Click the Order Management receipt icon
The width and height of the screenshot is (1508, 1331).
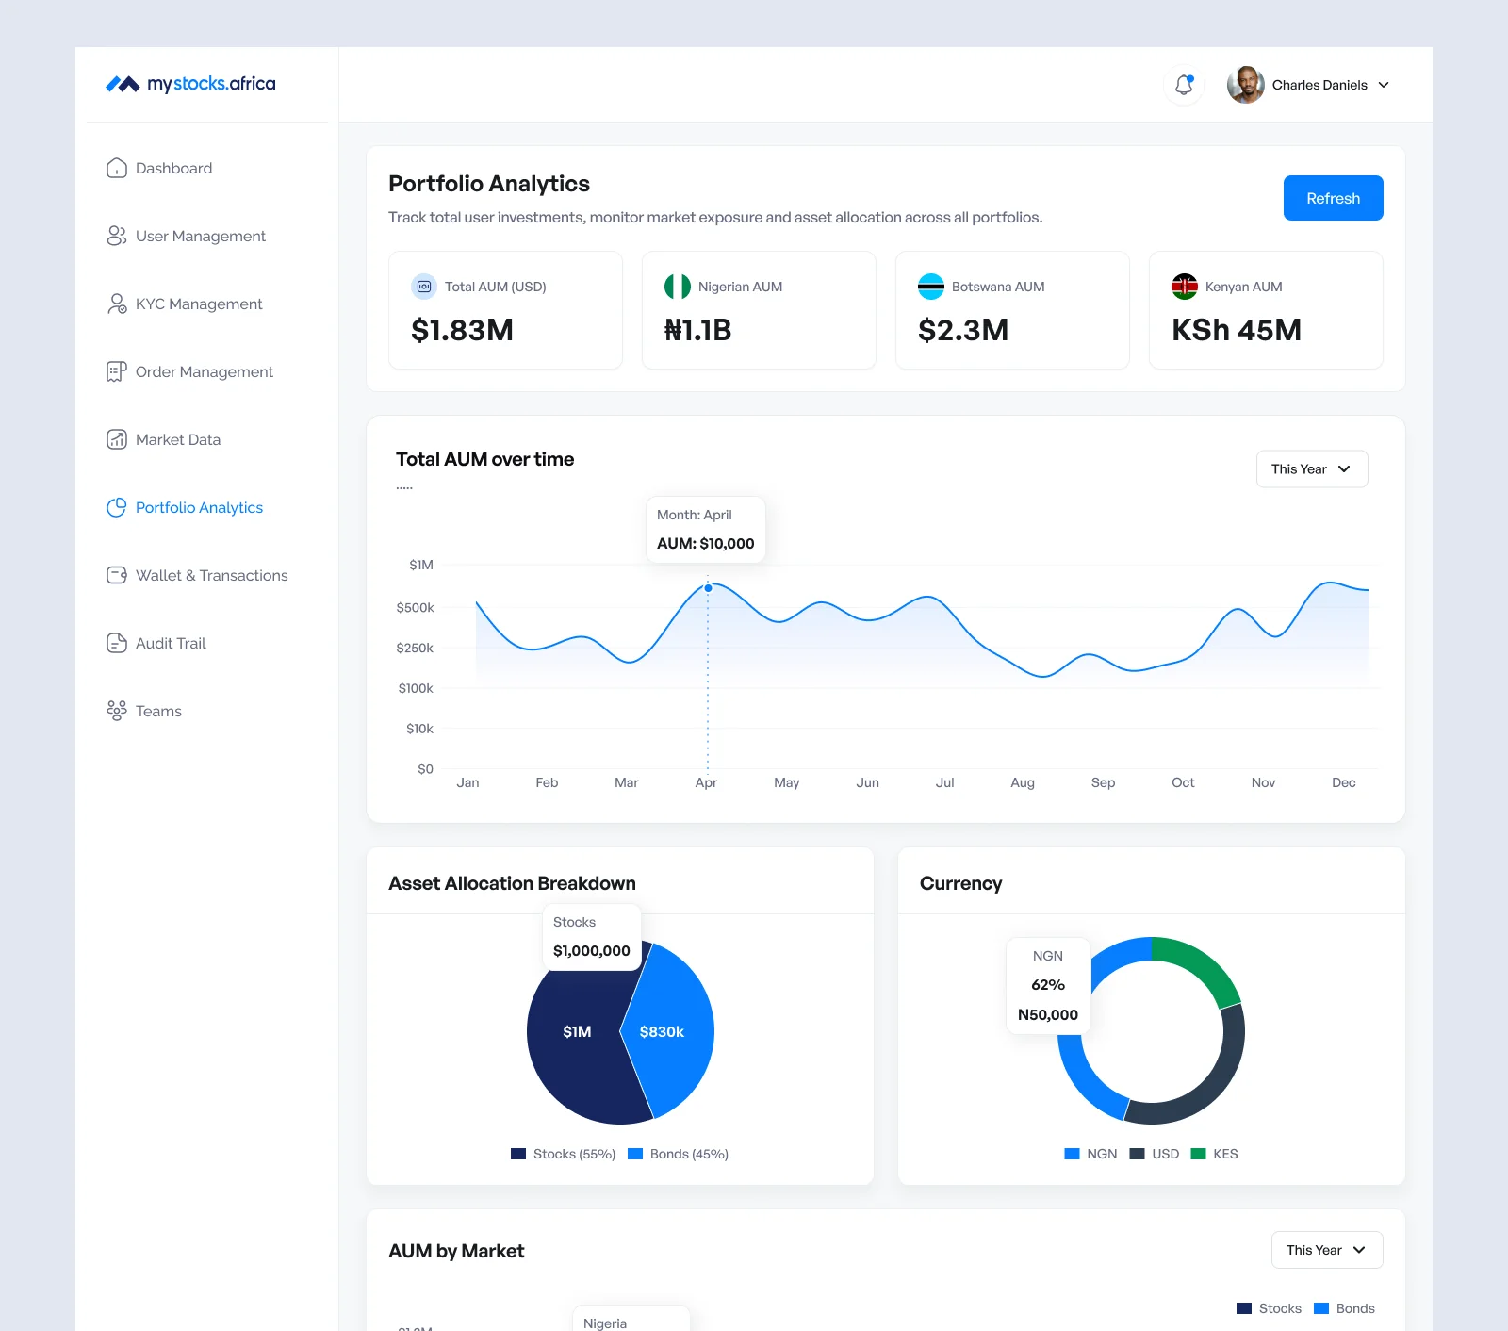tap(117, 371)
